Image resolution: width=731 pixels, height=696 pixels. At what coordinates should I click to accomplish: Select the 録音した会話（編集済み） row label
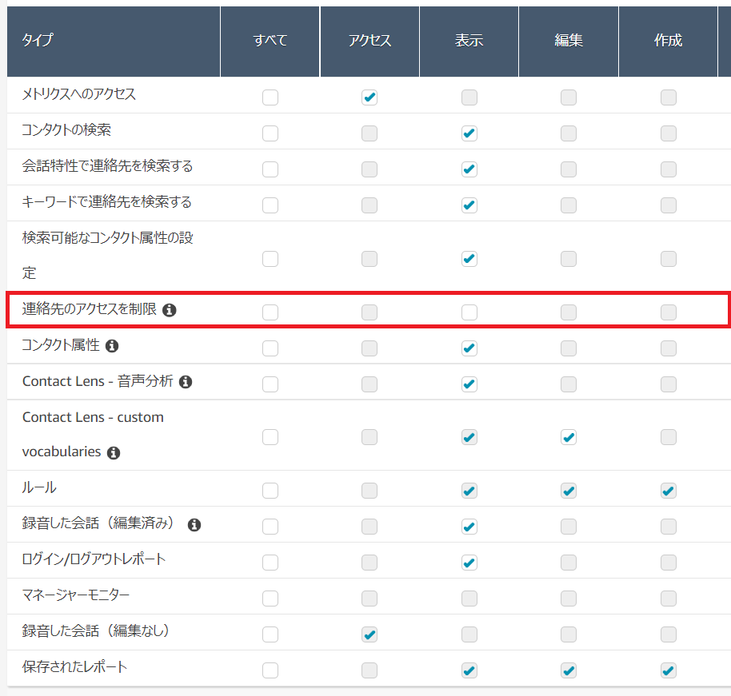click(x=98, y=523)
